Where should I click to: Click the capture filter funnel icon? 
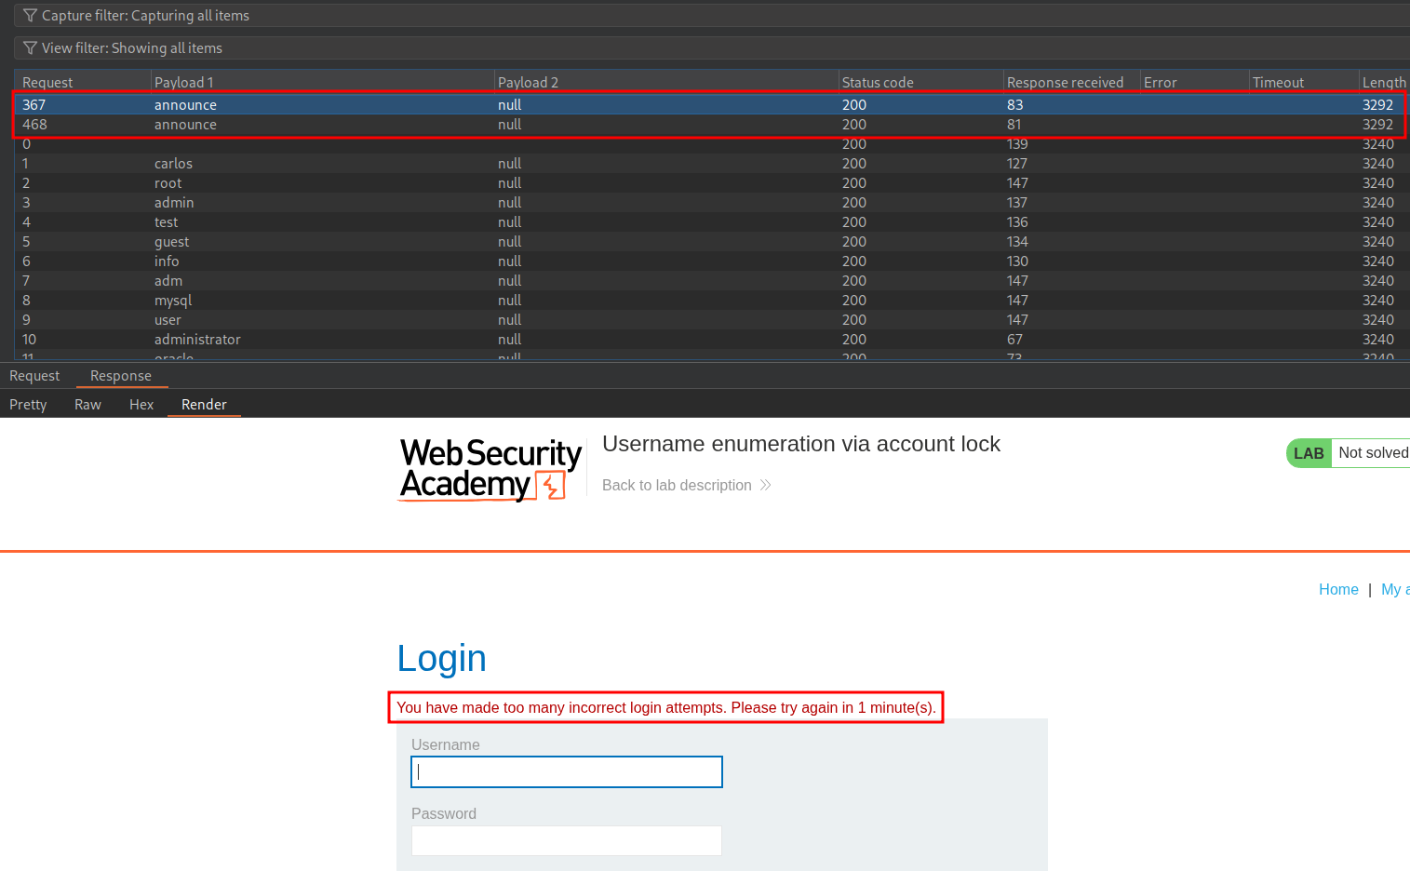(x=30, y=16)
